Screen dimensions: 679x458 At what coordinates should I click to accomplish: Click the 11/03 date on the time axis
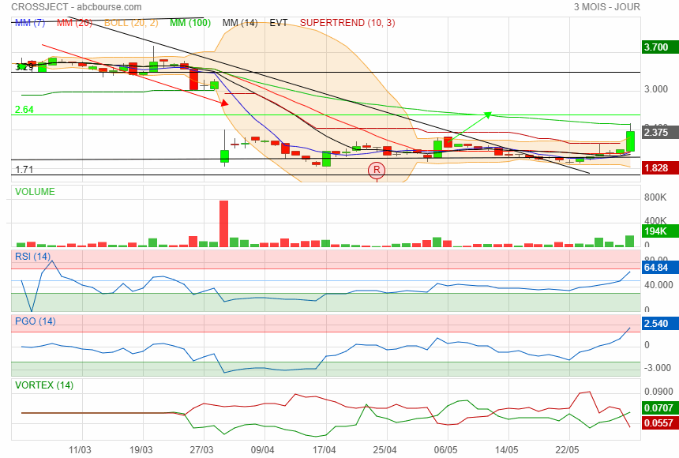(80, 449)
